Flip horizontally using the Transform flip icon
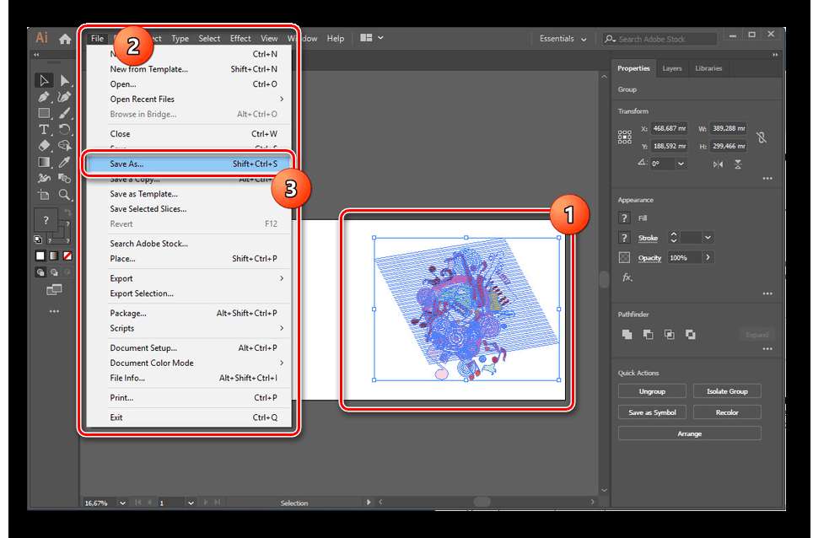This screenshot has height=538, width=813. click(x=718, y=164)
